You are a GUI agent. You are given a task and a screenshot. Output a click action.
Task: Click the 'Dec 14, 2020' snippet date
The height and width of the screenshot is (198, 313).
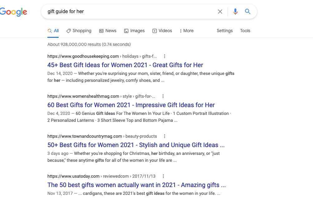click(x=60, y=74)
